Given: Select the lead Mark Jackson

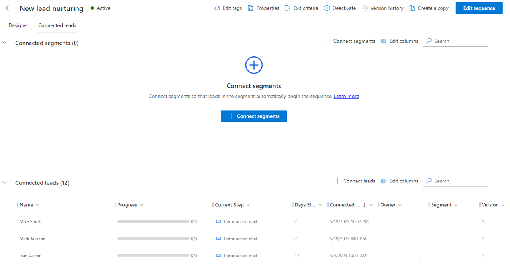Looking at the screenshot, I should [x=32, y=239].
